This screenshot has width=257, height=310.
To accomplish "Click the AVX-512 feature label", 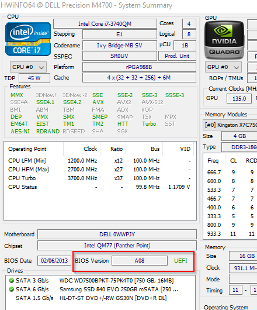I will coord(152,102).
